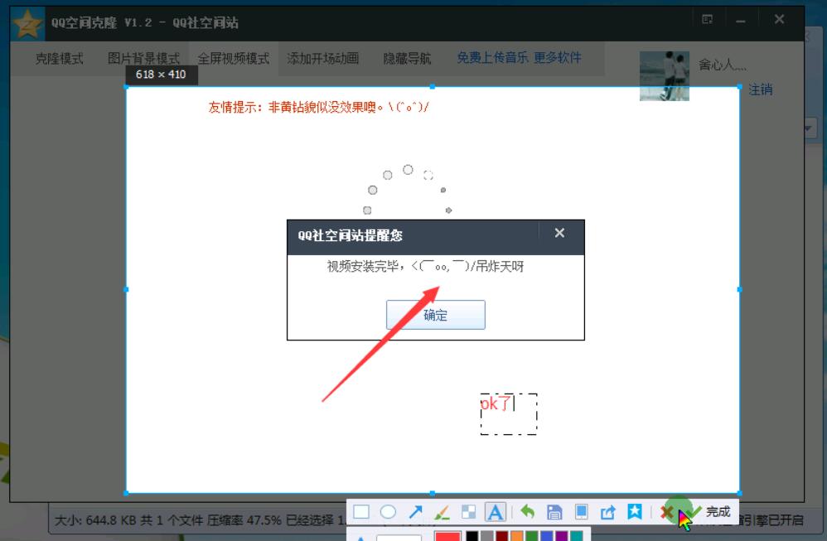The height and width of the screenshot is (541, 827).
Task: Select the arrow drawing tool
Action: click(x=416, y=512)
